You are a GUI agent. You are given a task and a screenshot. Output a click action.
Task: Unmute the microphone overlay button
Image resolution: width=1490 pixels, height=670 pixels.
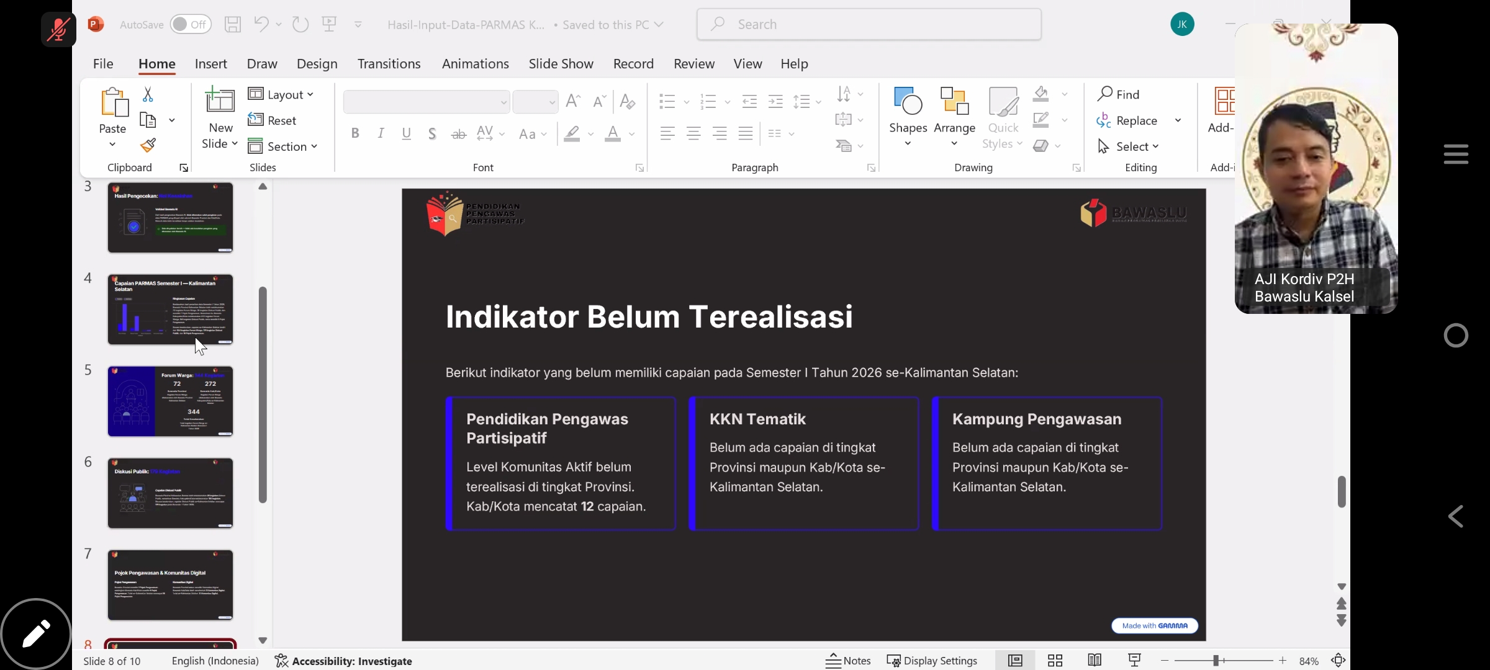(58, 29)
